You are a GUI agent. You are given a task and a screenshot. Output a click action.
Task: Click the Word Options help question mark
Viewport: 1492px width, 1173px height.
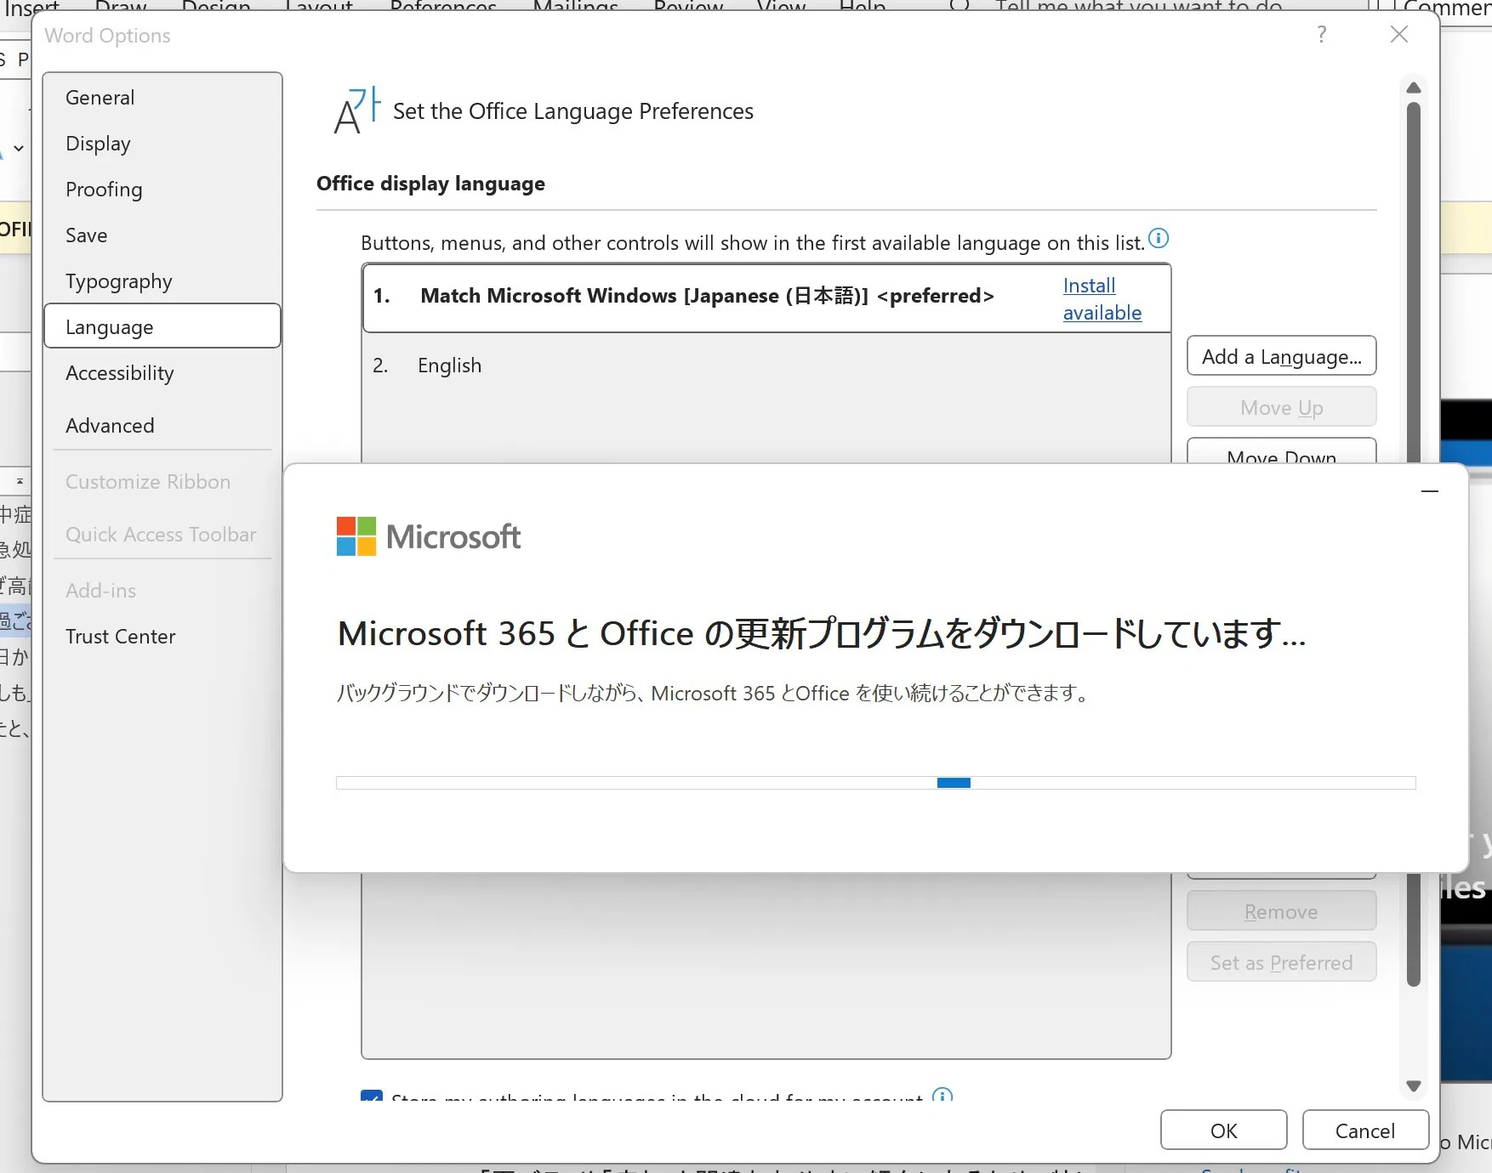(1321, 34)
